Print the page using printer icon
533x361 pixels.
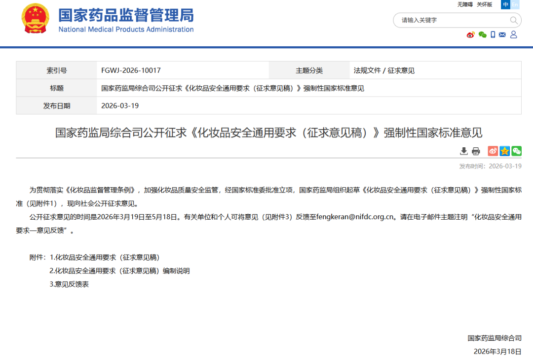tap(476, 151)
